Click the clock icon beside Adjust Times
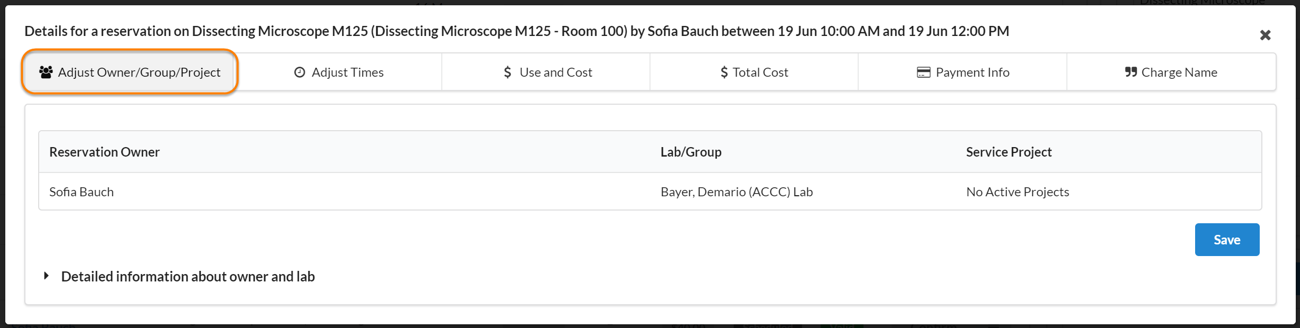The height and width of the screenshot is (328, 1300). 300,72
